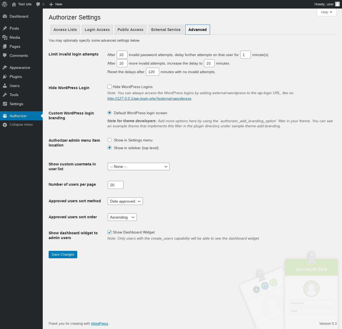Click the Pages icon in sidebar

tap(5, 46)
